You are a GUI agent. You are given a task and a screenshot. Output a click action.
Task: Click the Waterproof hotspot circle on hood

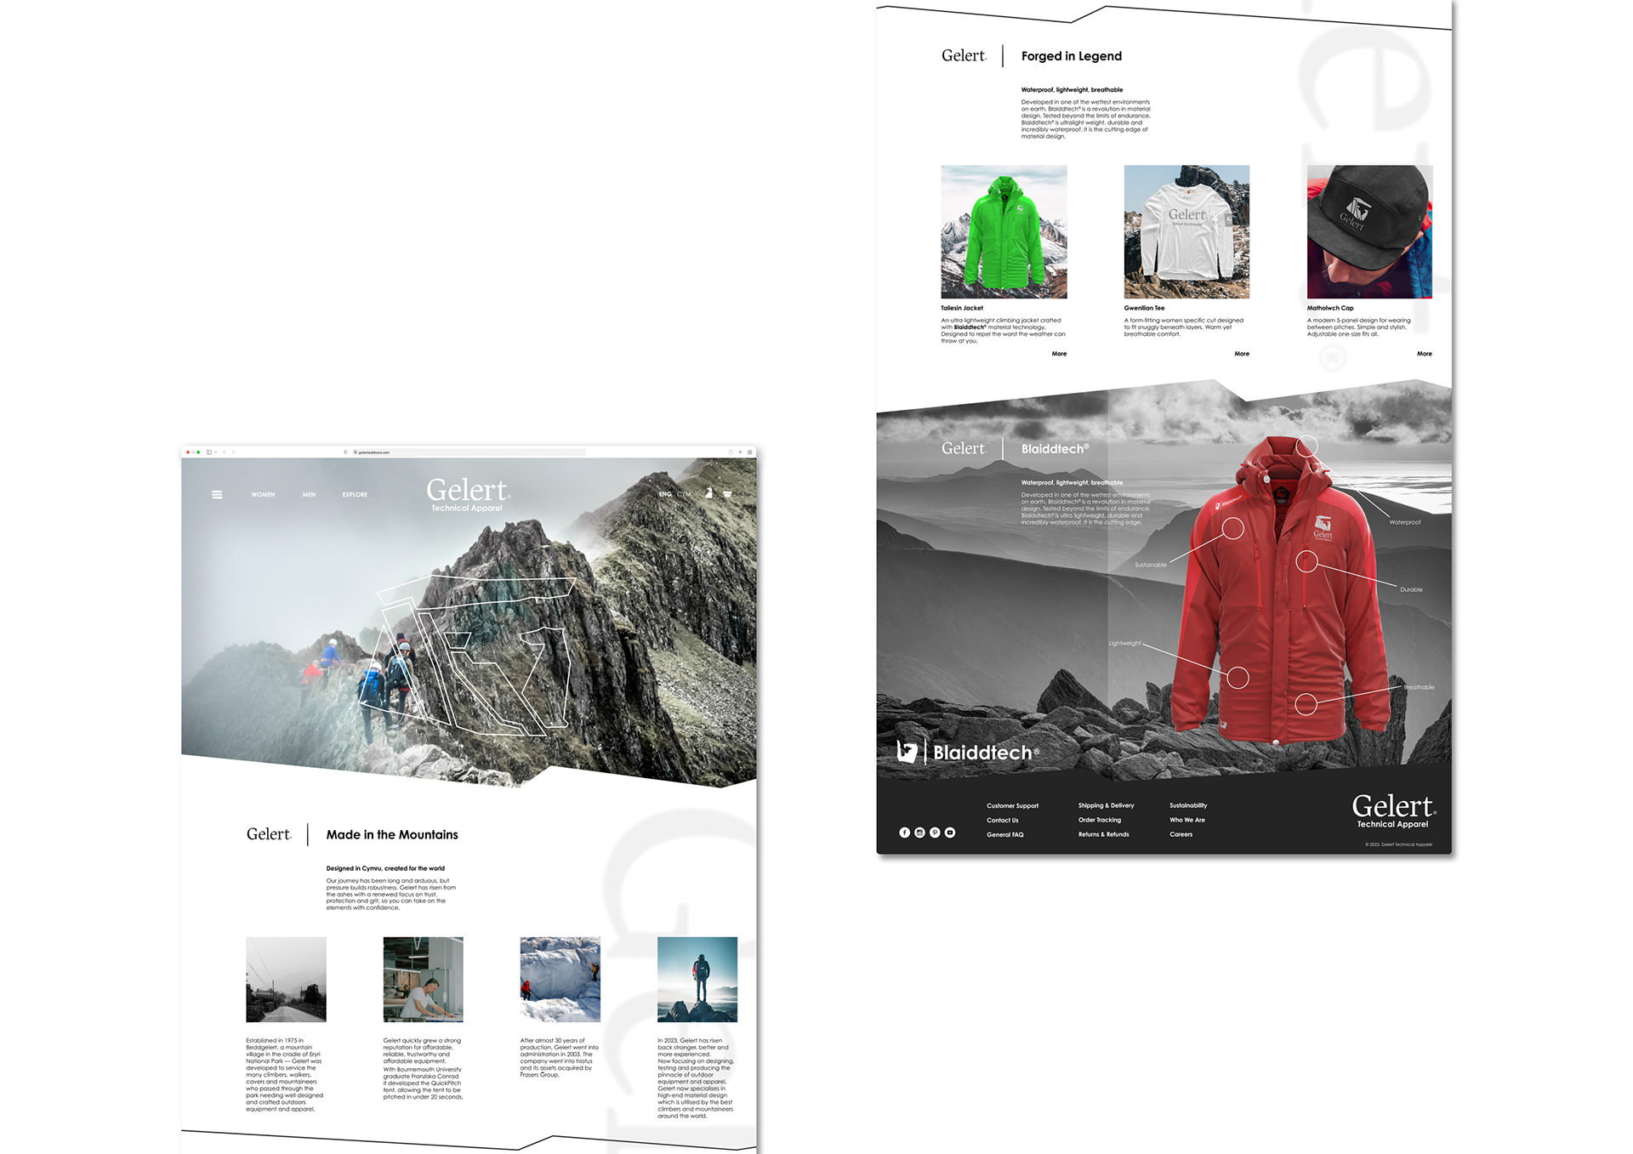(x=1307, y=446)
